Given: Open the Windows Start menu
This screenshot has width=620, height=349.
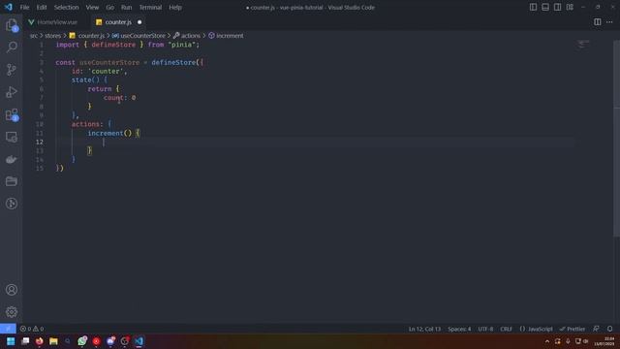Looking at the screenshot, I should [11, 341].
